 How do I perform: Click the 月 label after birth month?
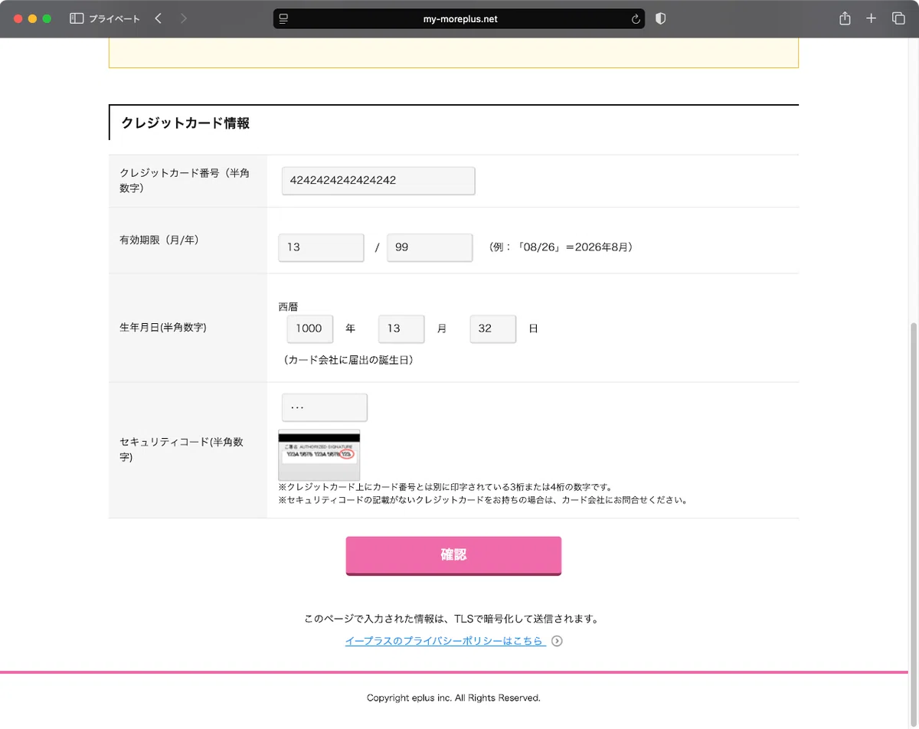pyautogui.click(x=442, y=329)
